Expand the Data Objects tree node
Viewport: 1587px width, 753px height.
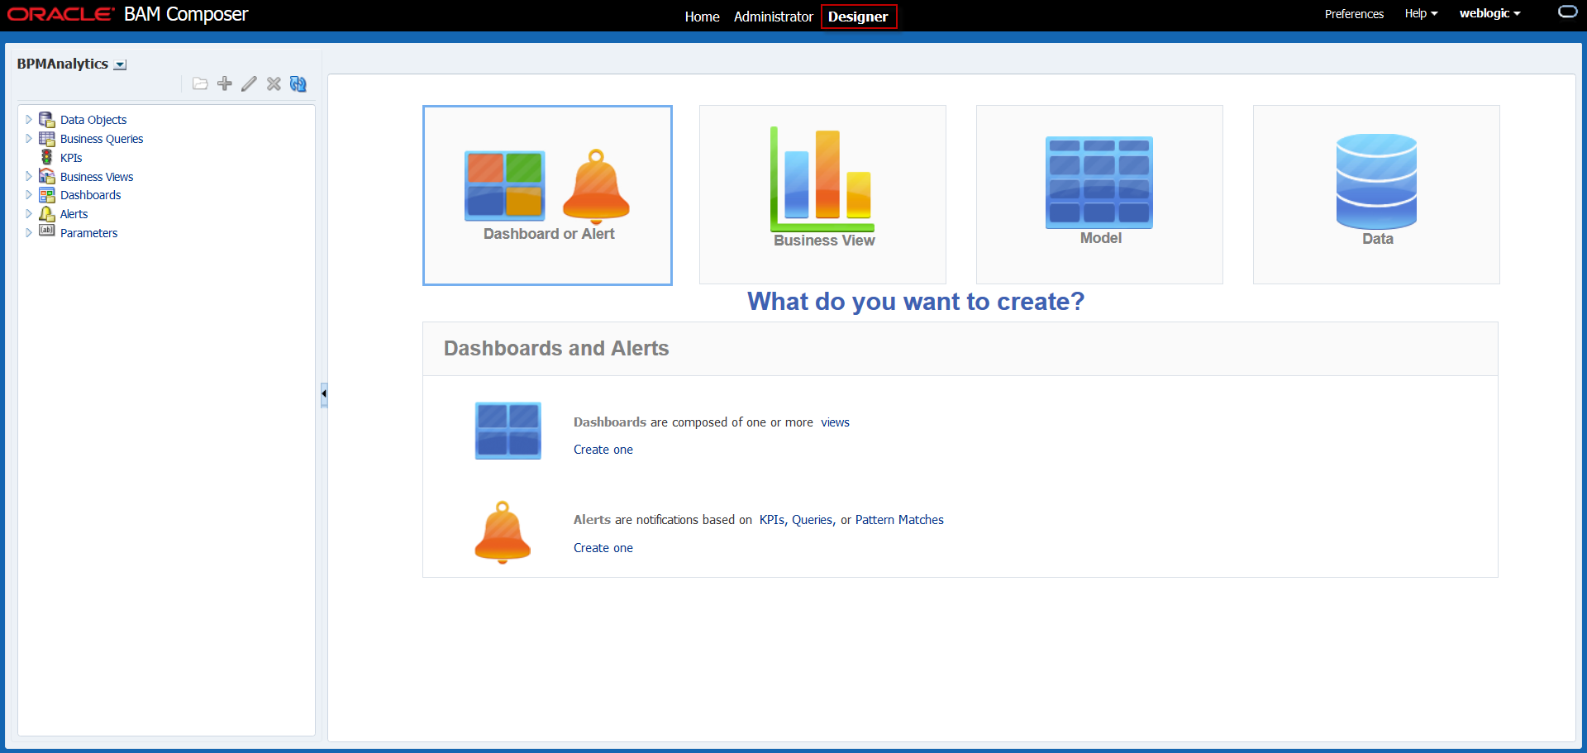pyautogui.click(x=29, y=120)
